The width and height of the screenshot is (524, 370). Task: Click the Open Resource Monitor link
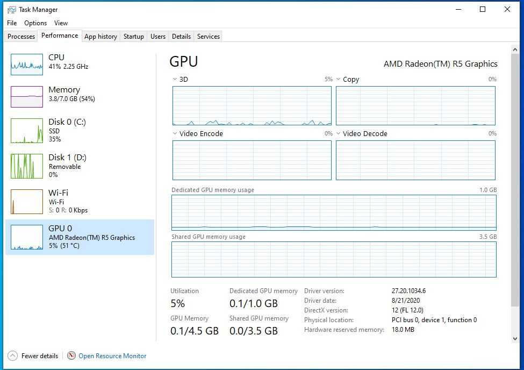point(112,356)
